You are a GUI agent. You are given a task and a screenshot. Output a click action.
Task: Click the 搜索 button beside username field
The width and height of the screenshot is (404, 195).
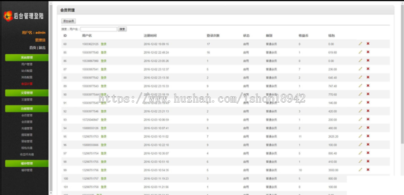click(122, 29)
